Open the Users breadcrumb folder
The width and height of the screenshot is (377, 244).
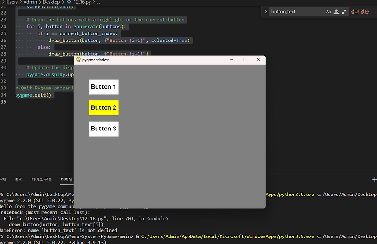pyautogui.click(x=12, y=2)
